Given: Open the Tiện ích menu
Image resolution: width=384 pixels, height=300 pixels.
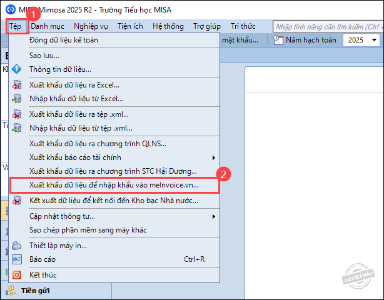Looking at the screenshot, I should tap(130, 26).
